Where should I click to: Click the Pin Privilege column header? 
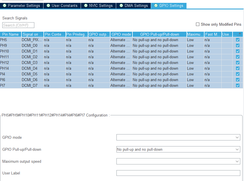click(x=77, y=34)
